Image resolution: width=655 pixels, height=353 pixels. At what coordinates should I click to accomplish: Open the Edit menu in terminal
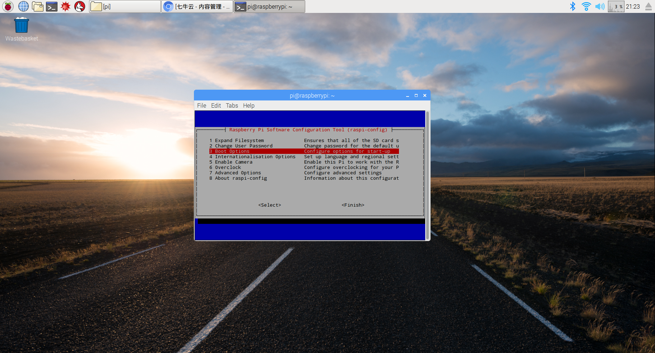tap(216, 105)
